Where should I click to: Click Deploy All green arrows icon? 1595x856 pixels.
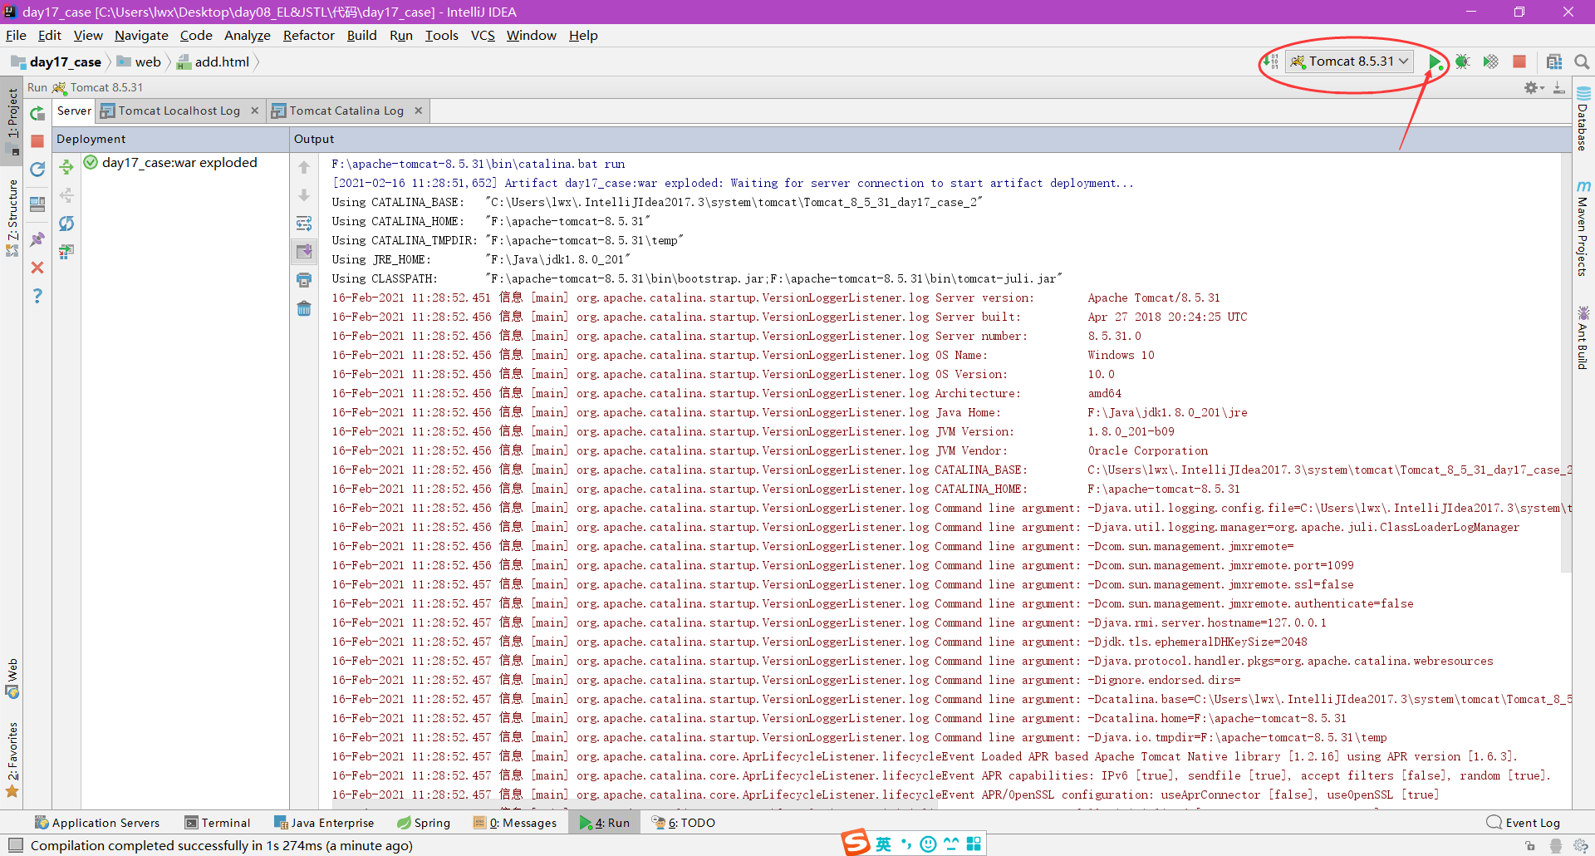click(66, 168)
